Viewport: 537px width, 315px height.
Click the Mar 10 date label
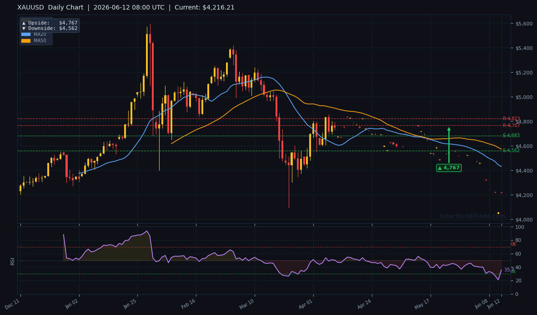(247, 303)
